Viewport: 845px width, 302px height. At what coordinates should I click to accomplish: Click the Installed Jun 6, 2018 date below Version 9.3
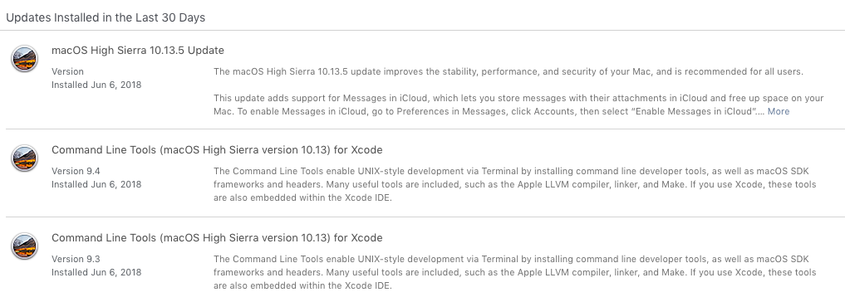[x=96, y=272]
